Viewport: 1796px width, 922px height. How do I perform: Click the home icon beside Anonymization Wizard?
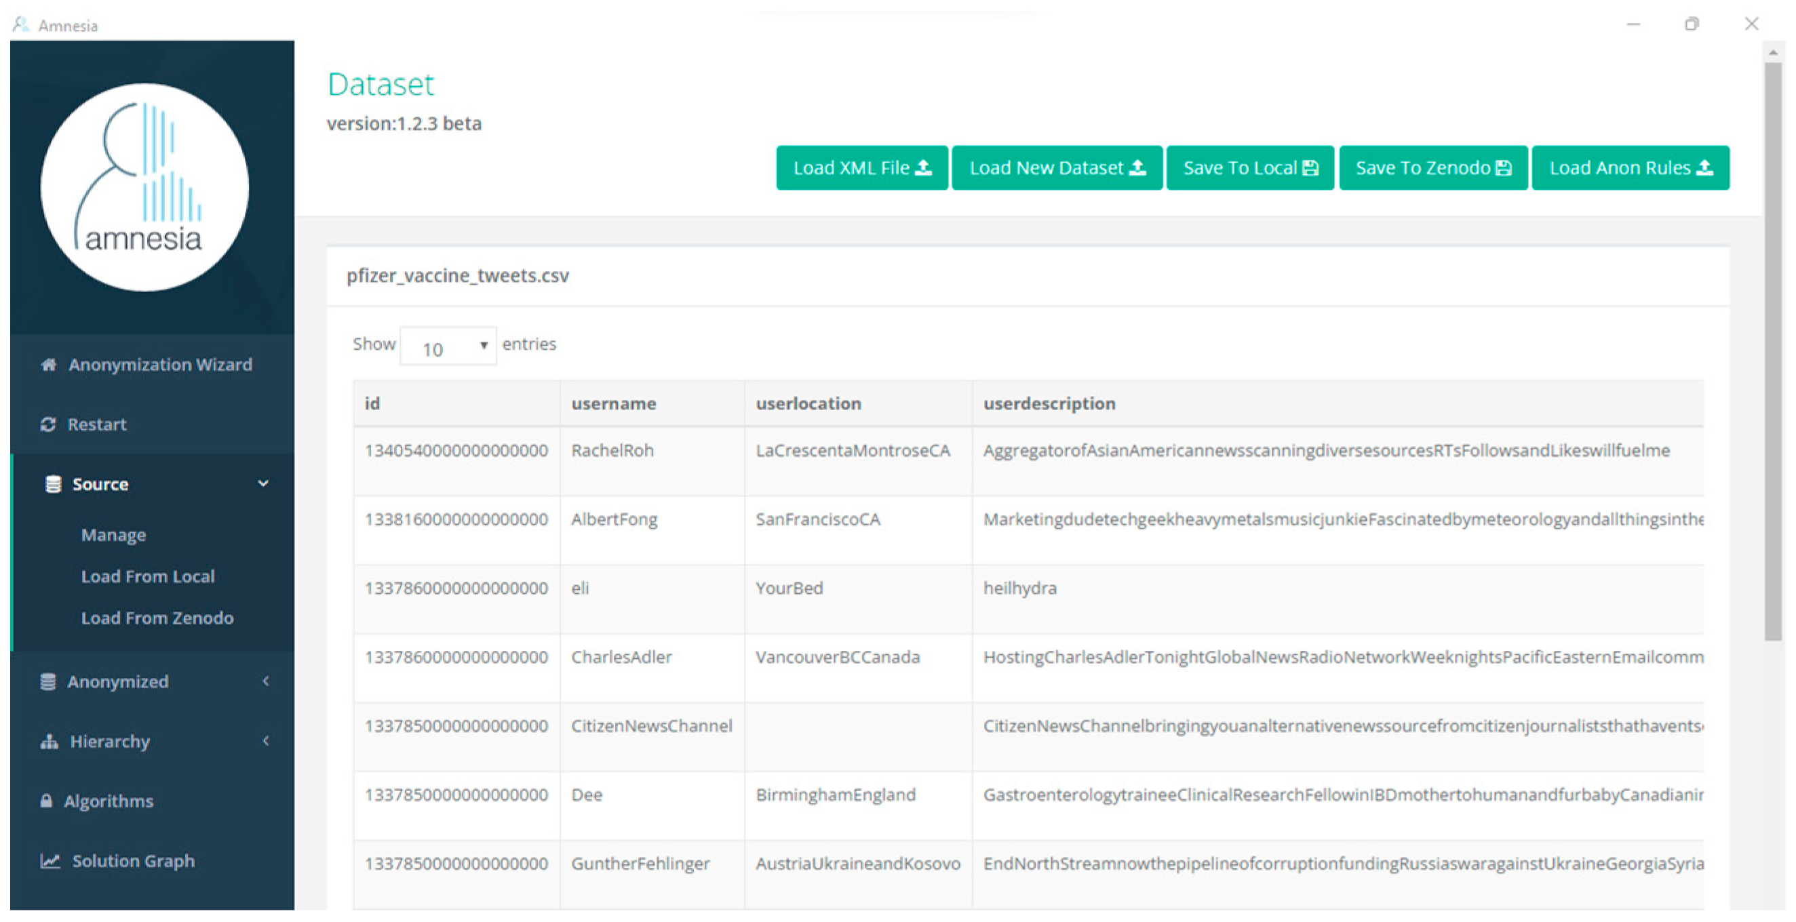pyautogui.click(x=48, y=365)
